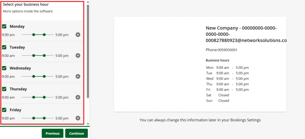The height and width of the screenshot is (139, 305).
Task: Click Monday slider end time handle
Action: 44,35
